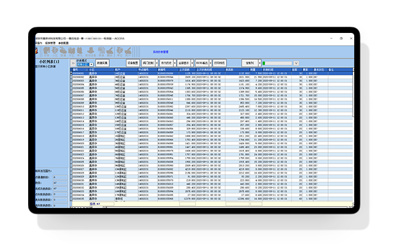397x244 pixels.
Task: Open the first menu in the menu bar
Action: click(38, 43)
